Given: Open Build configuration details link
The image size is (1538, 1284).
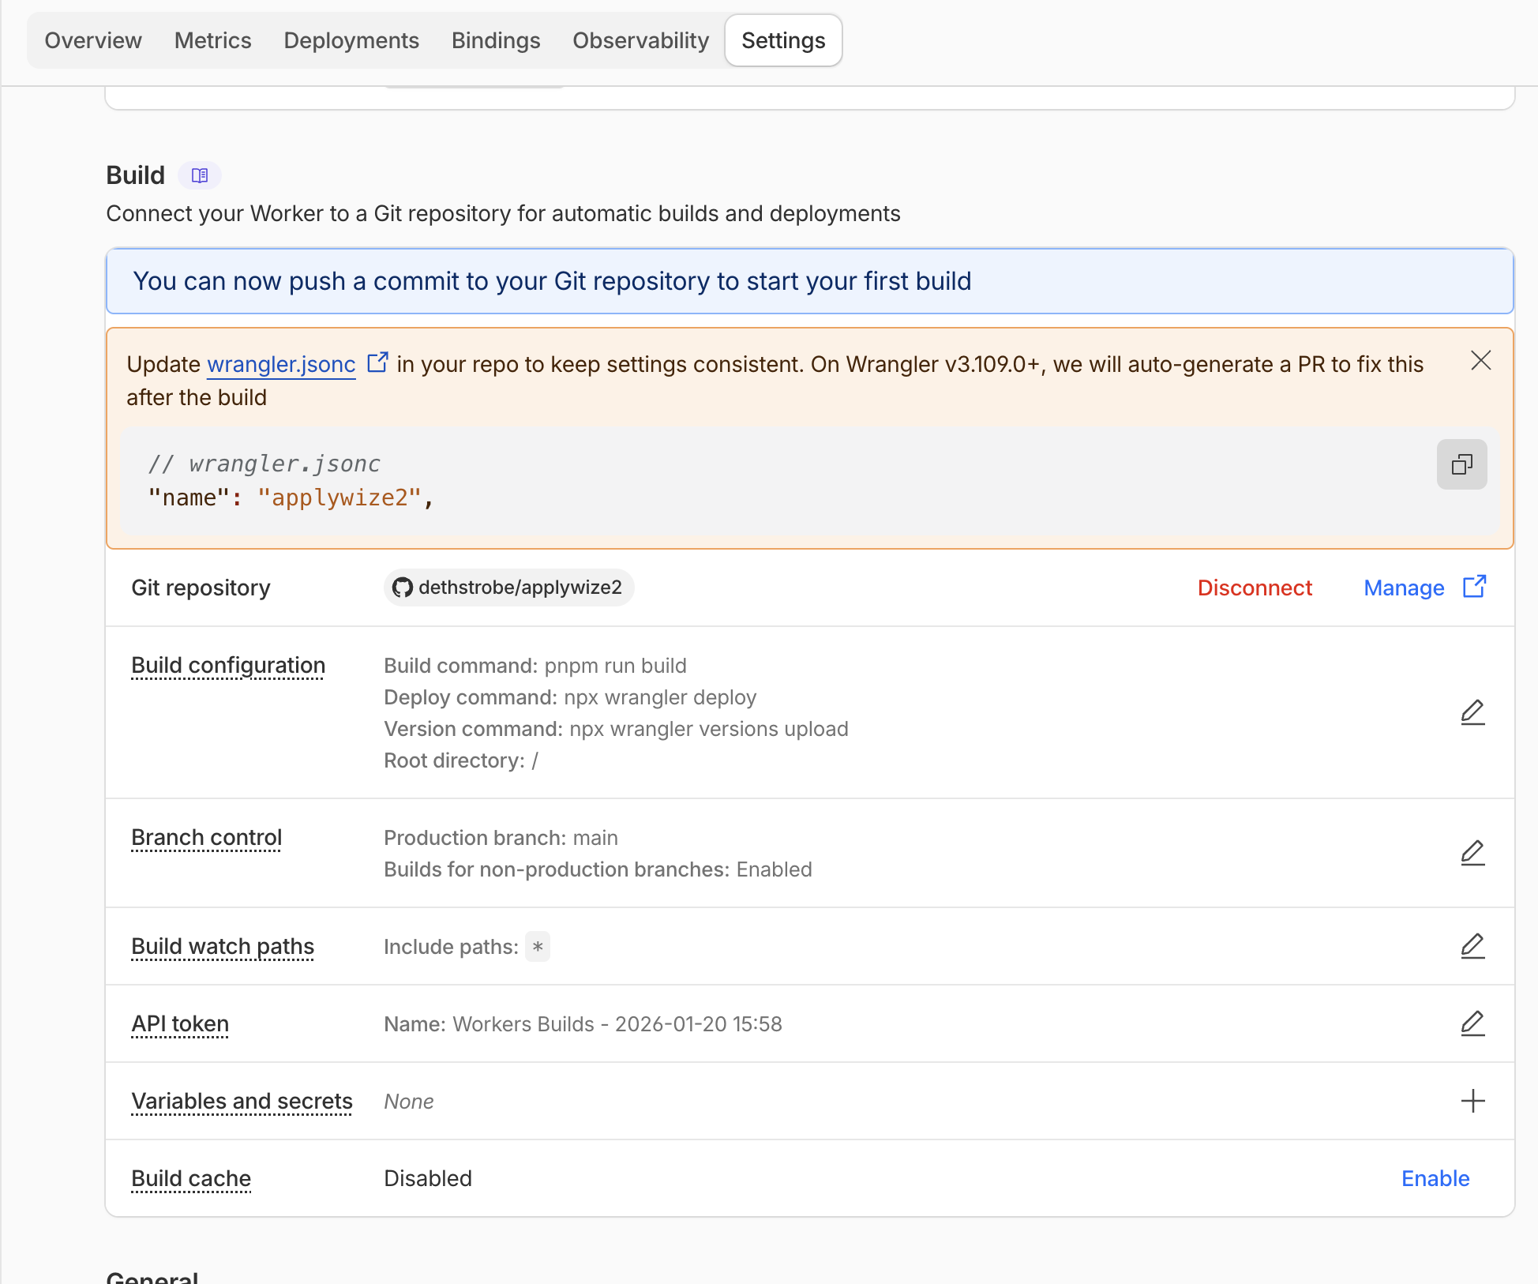Looking at the screenshot, I should point(227,665).
